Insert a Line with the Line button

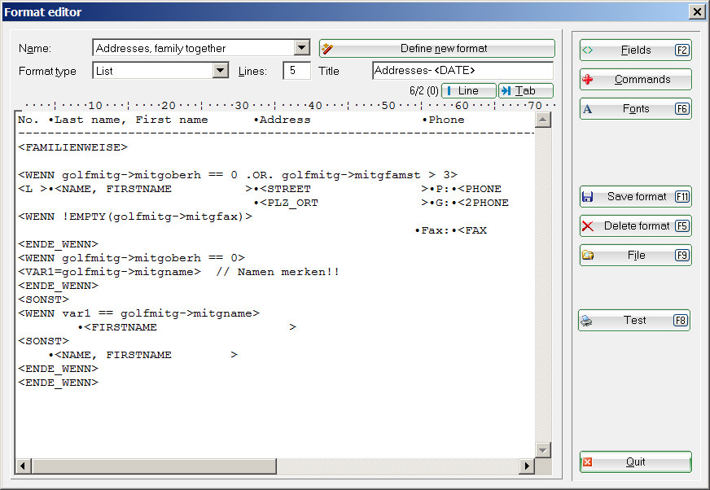pos(468,90)
